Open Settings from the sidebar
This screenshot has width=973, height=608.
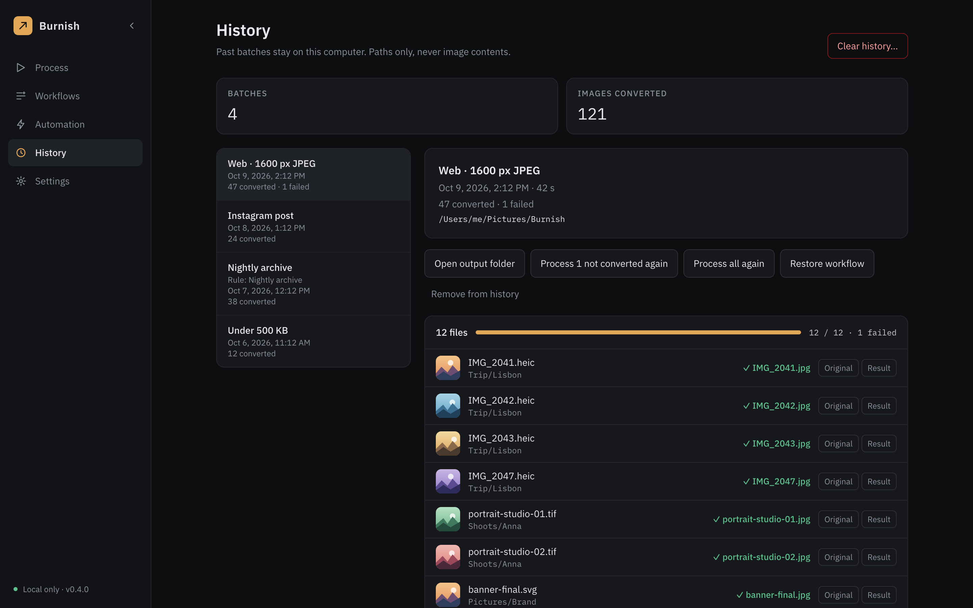75,181
